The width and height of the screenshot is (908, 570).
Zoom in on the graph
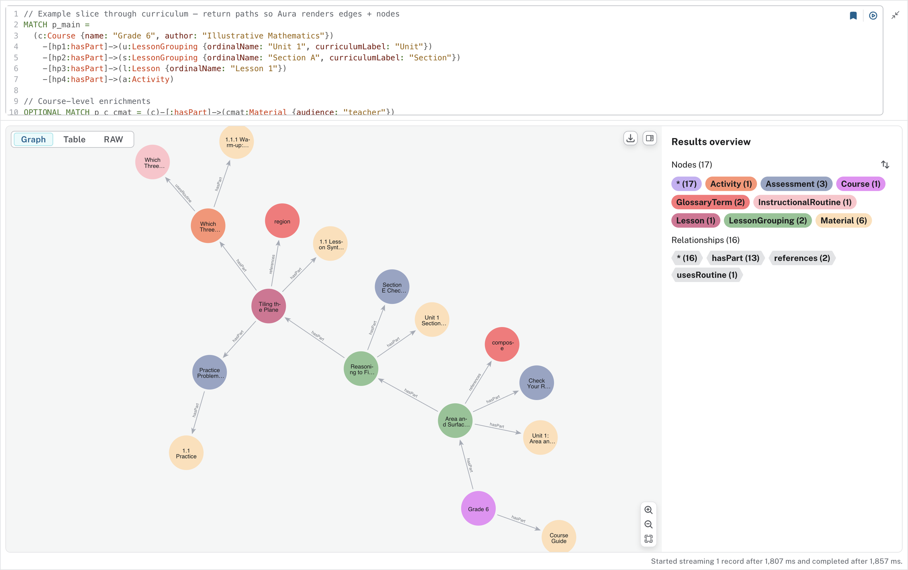pyautogui.click(x=648, y=510)
